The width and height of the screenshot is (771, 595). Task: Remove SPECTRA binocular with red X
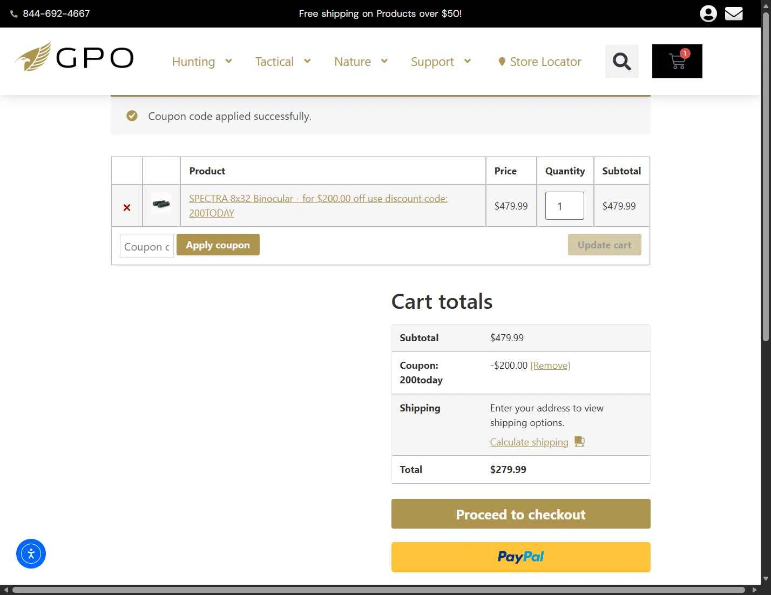[127, 207]
